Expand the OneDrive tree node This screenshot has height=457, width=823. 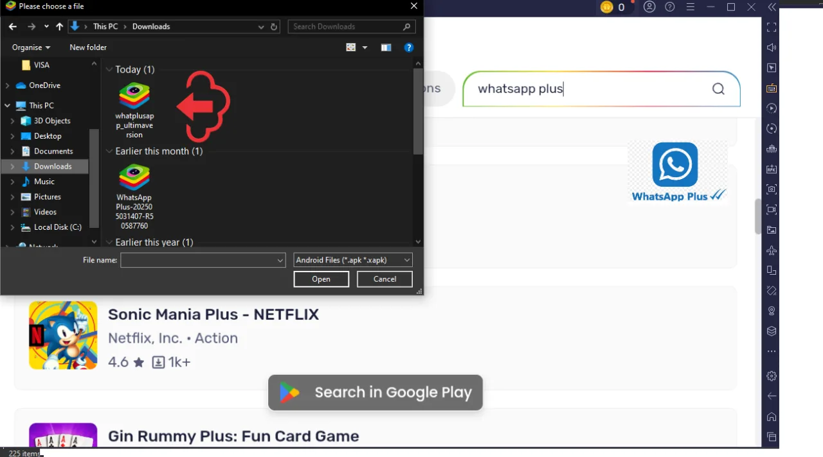tap(7, 85)
